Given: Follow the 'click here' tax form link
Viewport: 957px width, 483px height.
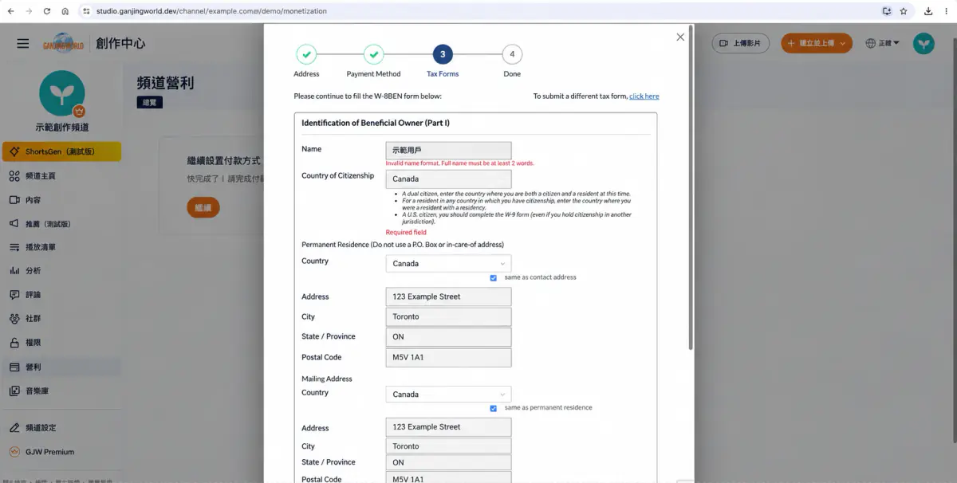Looking at the screenshot, I should (644, 96).
